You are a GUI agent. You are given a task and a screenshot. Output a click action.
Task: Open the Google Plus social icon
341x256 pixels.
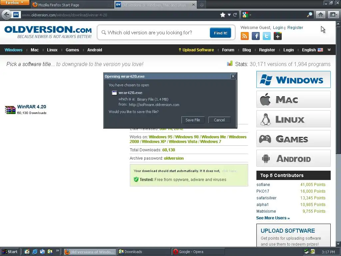[x=278, y=36]
